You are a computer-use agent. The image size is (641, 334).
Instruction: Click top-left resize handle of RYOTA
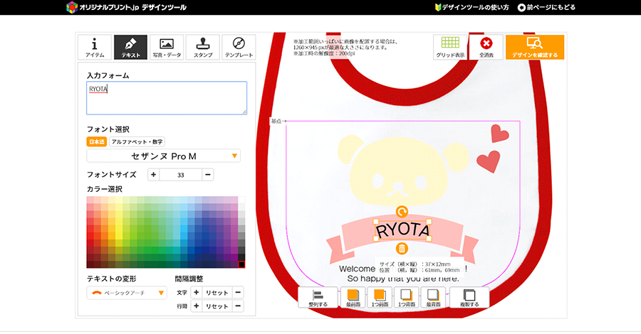pyautogui.click(x=375, y=222)
